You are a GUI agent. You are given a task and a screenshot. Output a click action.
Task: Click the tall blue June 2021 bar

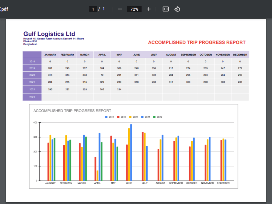[131, 153]
